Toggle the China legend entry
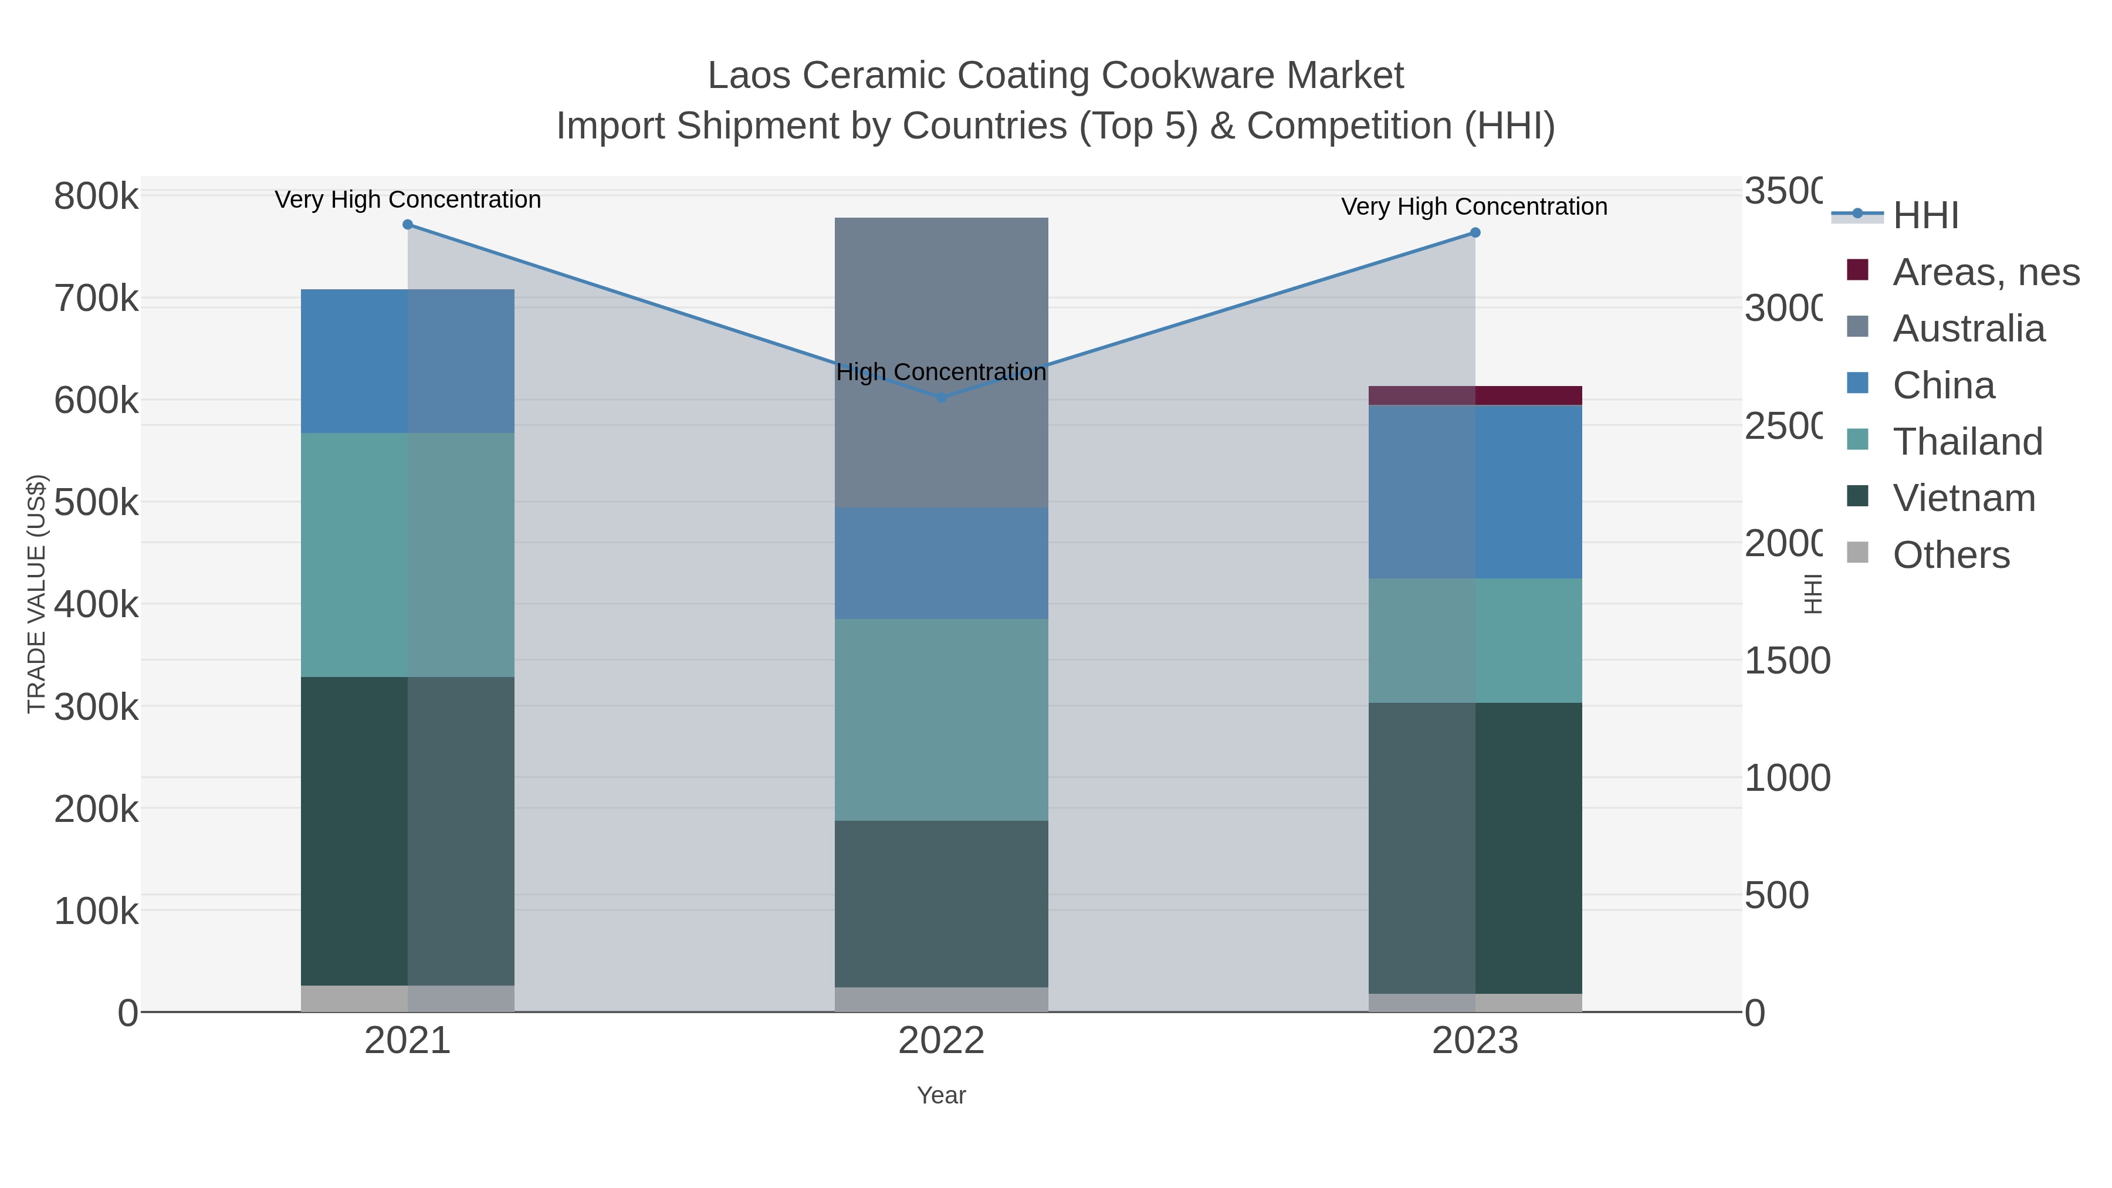 [x=1921, y=384]
